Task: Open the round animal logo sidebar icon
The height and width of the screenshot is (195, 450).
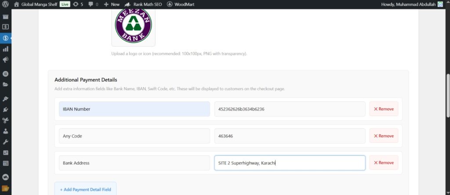Action: click(x=5, y=177)
